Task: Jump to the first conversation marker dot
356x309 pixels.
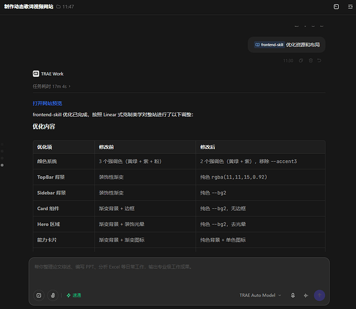Action: tap(2, 144)
